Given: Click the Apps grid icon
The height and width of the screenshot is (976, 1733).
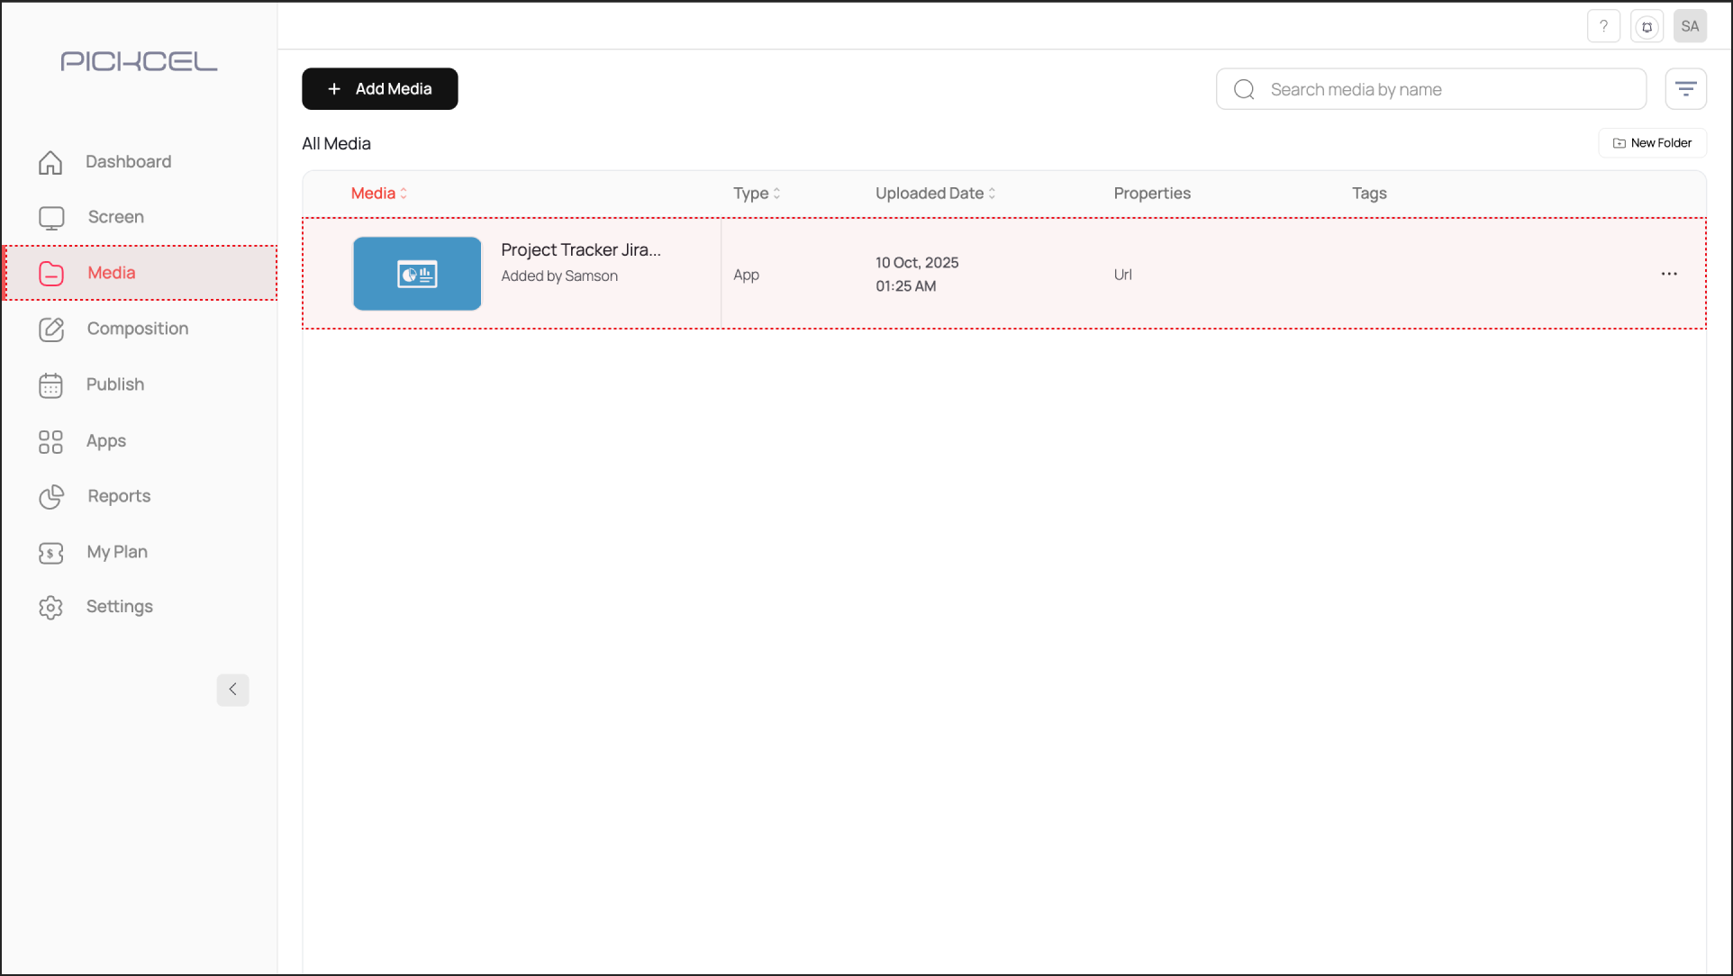Looking at the screenshot, I should [x=51, y=441].
